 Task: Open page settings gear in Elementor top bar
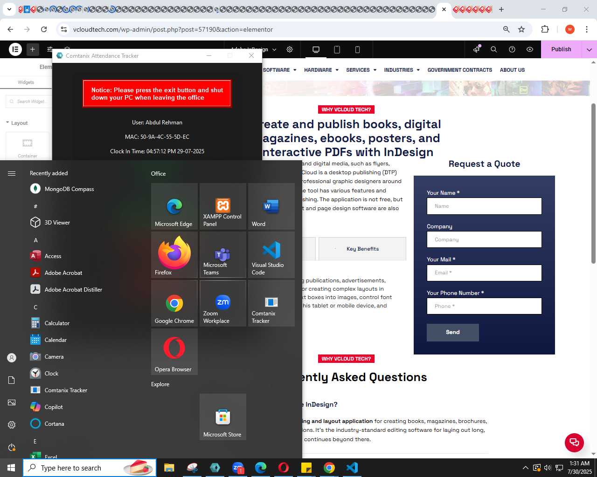(290, 49)
